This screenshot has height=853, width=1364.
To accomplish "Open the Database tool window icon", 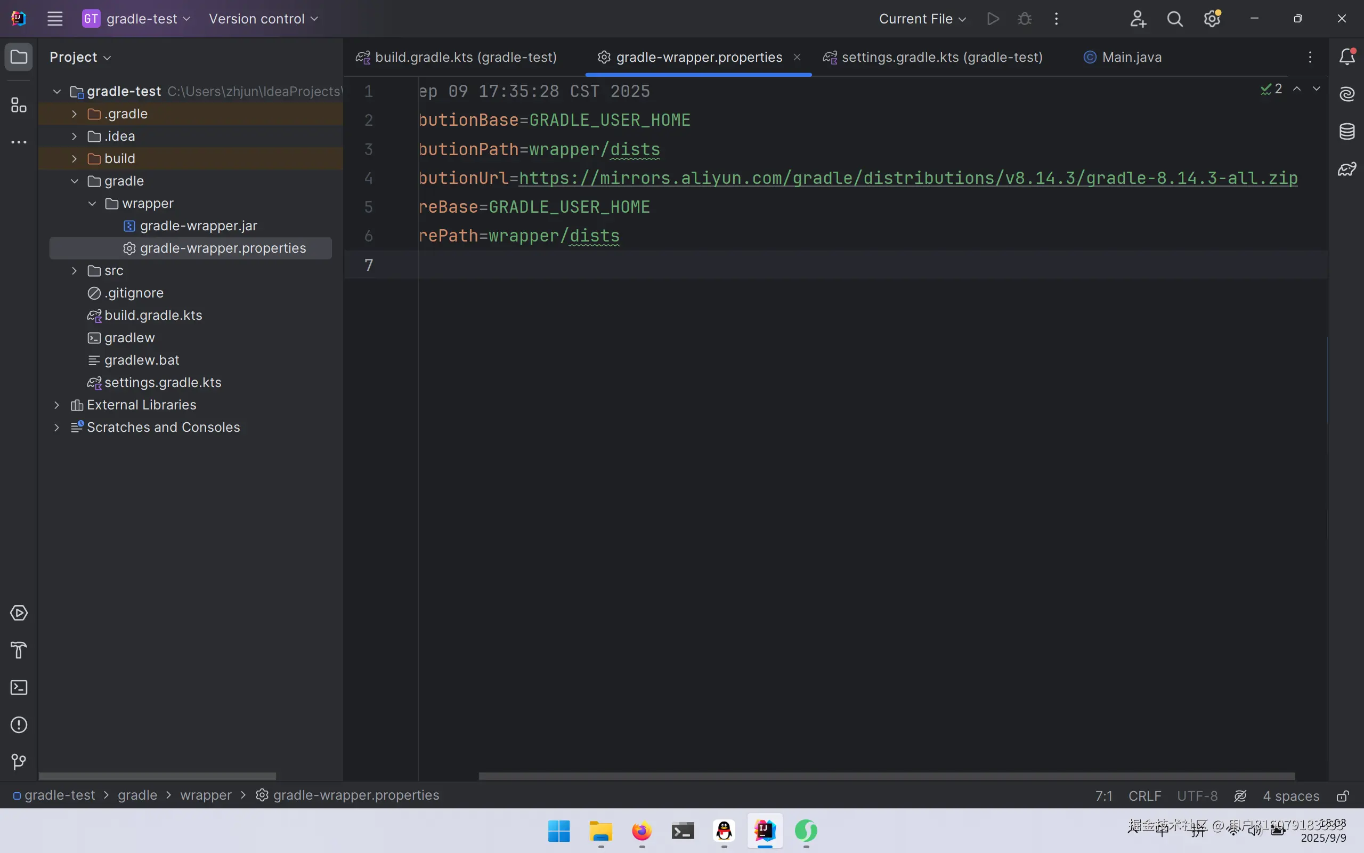I will (1346, 132).
